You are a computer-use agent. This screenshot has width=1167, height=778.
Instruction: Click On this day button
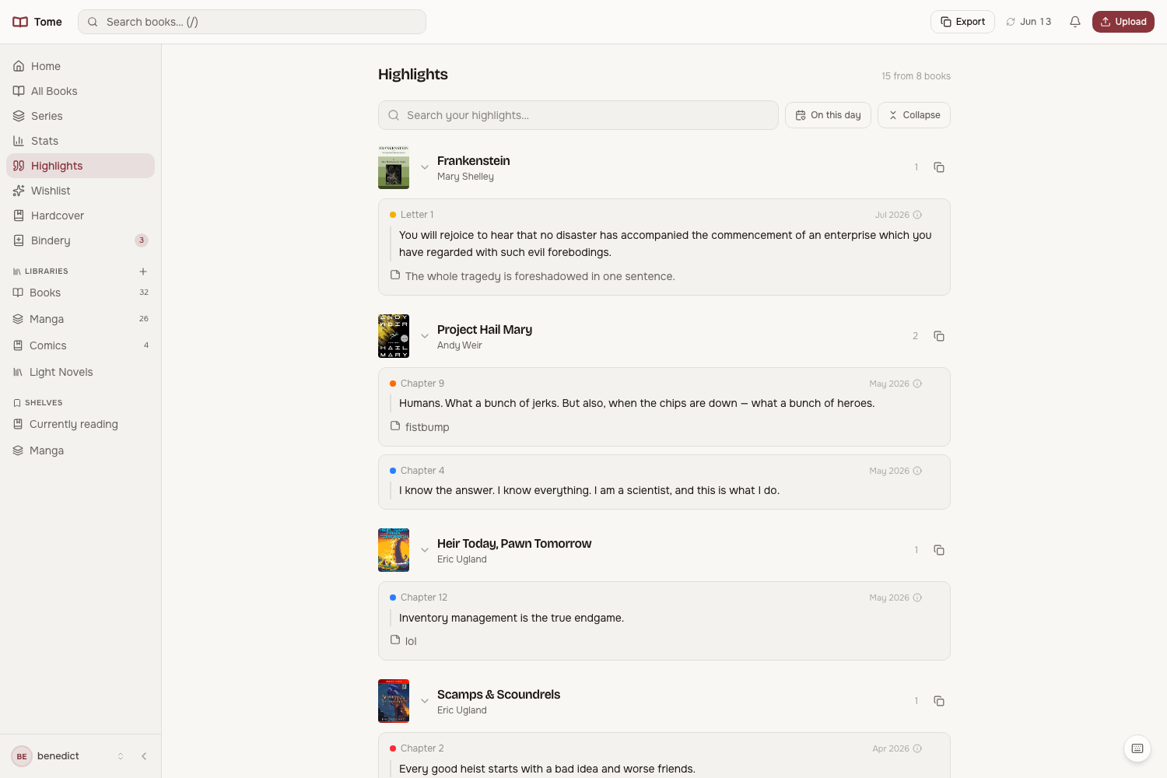(828, 115)
